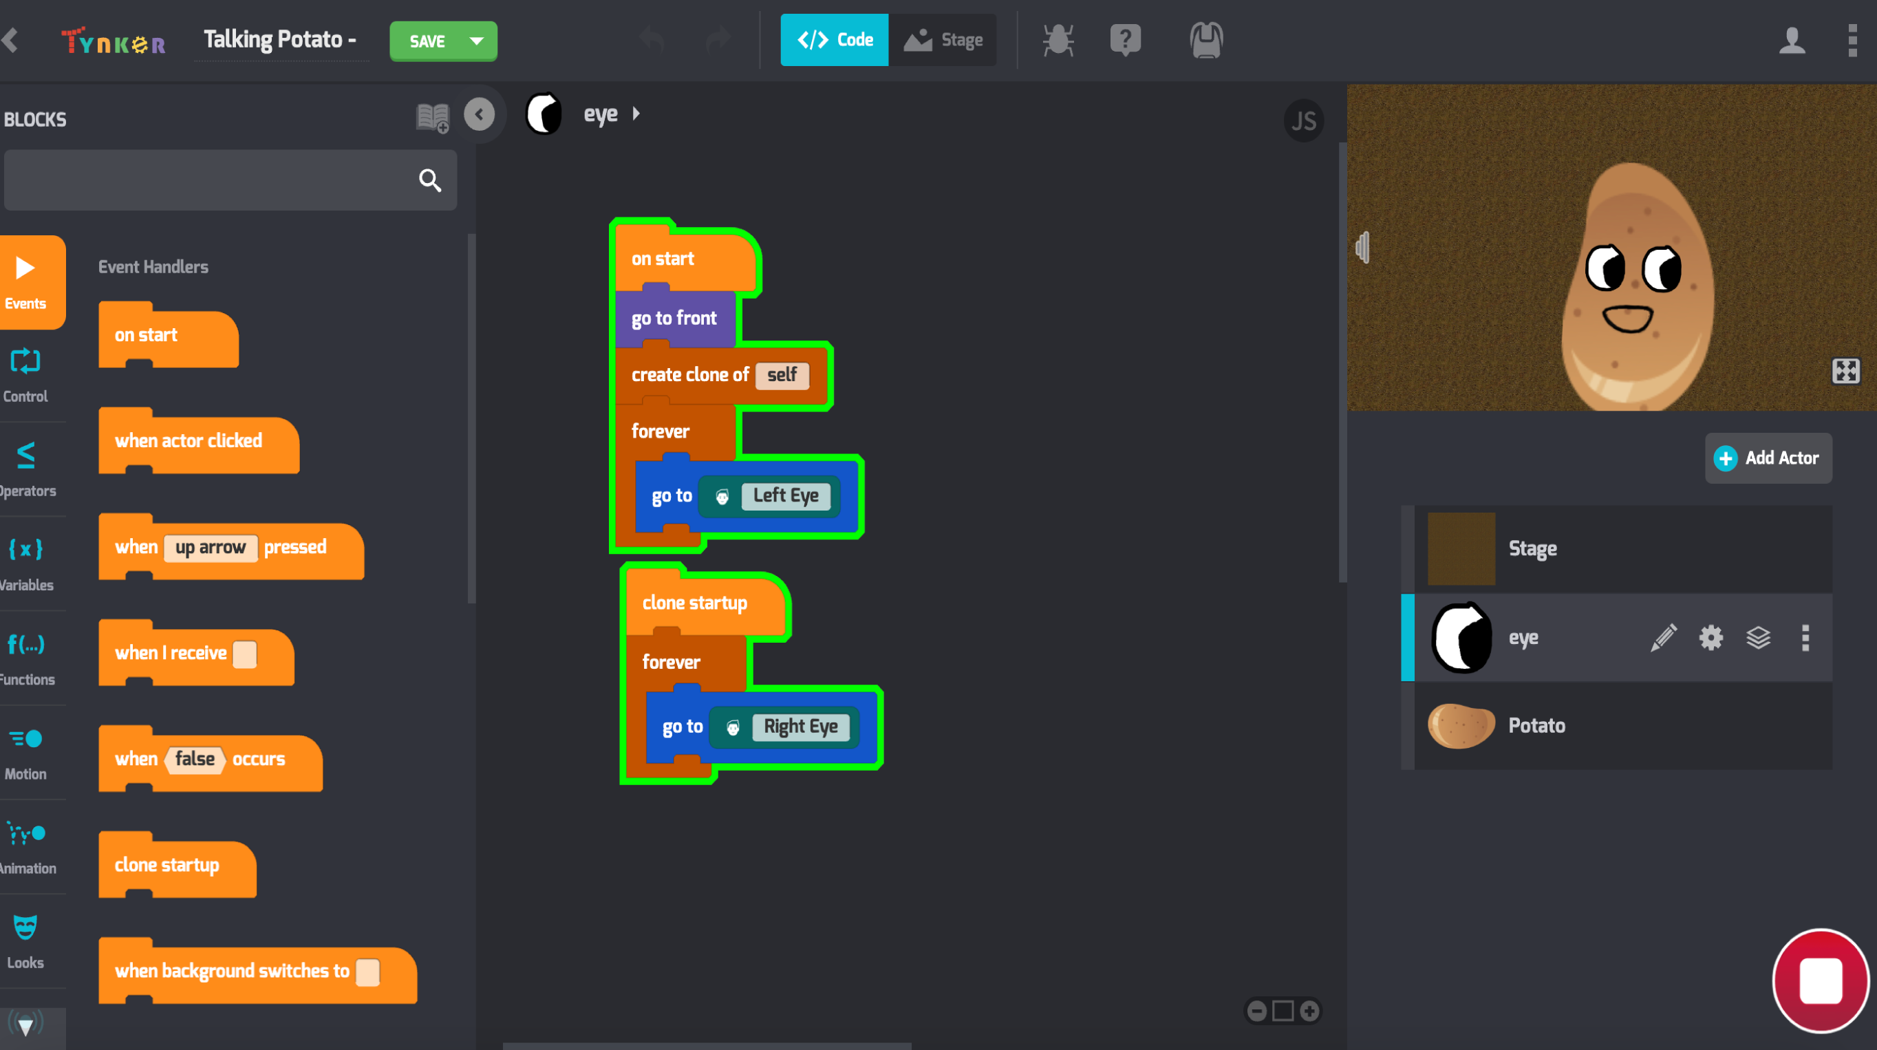The width and height of the screenshot is (1877, 1050).
Task: Open the block library book icon
Action: point(432,117)
